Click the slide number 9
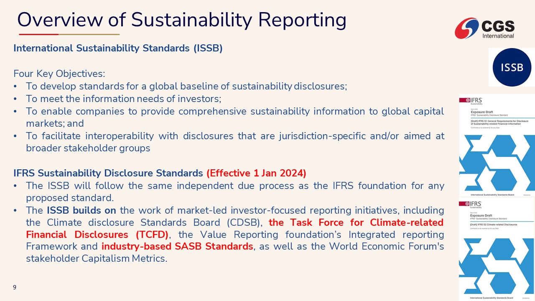The image size is (535, 301). (15, 287)
